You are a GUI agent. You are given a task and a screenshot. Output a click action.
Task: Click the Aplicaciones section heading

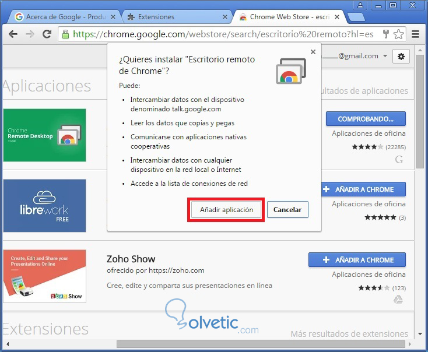click(47, 86)
